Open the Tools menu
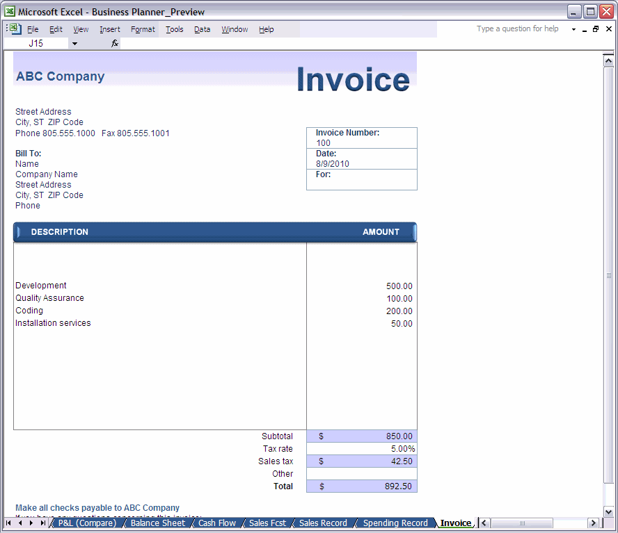Viewport: 618px width, 533px height. click(x=175, y=29)
